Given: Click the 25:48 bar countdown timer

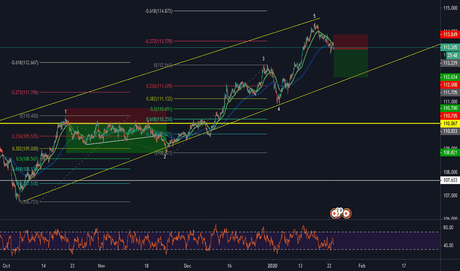Looking at the screenshot, I should 451,55.
